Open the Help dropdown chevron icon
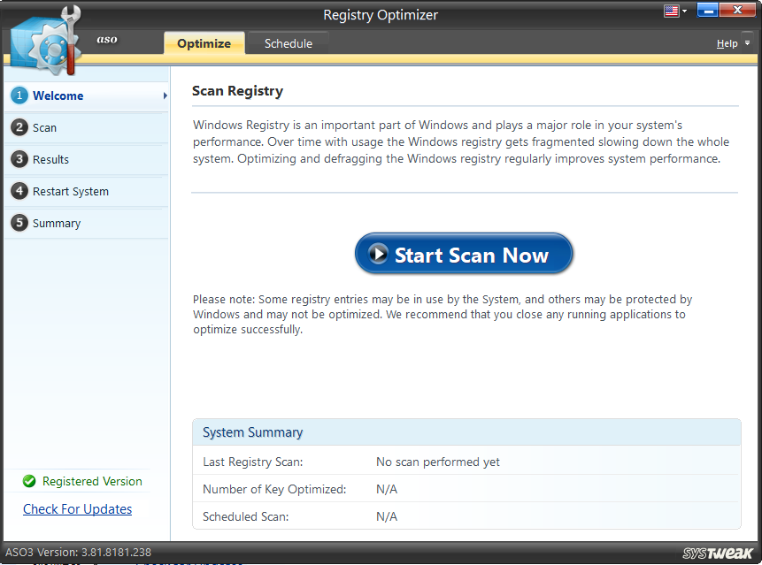Image resolution: width=762 pixels, height=565 pixels. 745,43
